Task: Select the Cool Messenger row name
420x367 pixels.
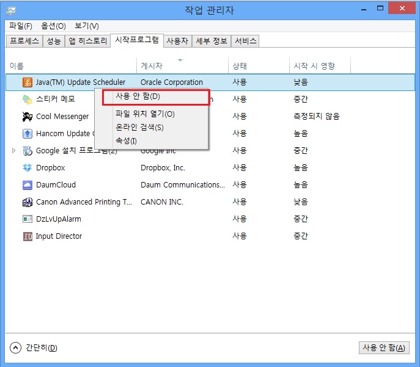Action: click(62, 117)
